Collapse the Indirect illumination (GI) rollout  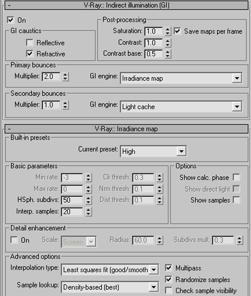click(x=10, y=5)
